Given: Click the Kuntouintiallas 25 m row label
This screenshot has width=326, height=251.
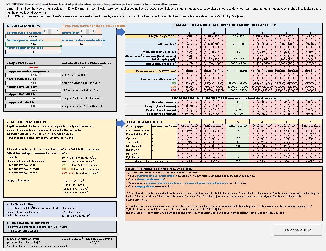Looking at the screenshot, I should click(x=137, y=131).
